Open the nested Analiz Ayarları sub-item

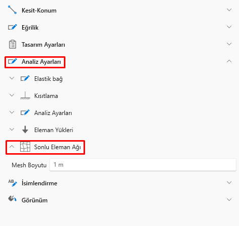(53, 113)
